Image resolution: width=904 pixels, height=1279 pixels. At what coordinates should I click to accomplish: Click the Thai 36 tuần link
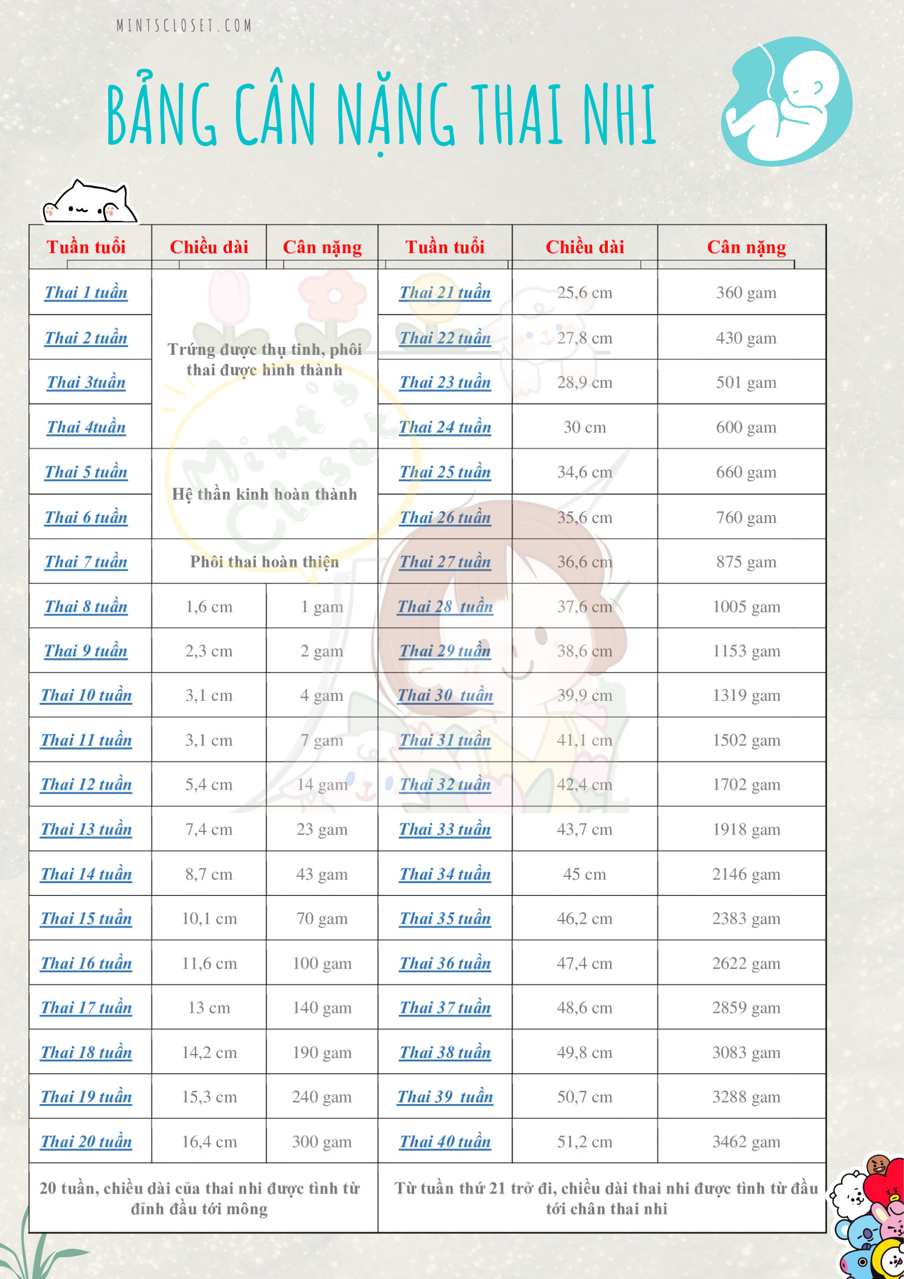point(445,964)
